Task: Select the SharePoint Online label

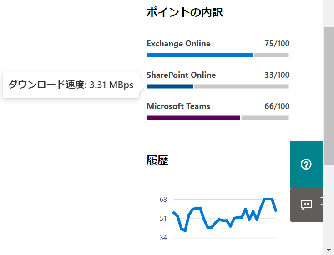Action: click(x=181, y=75)
